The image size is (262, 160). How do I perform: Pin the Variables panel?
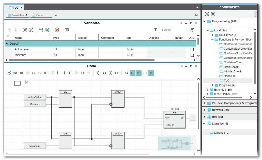point(181,23)
